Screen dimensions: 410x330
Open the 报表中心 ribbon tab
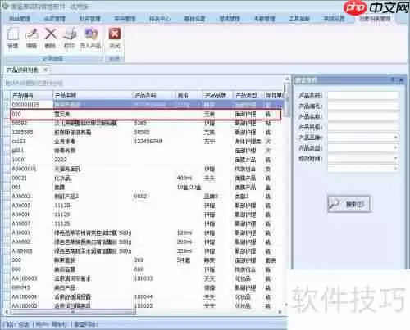[160, 19]
